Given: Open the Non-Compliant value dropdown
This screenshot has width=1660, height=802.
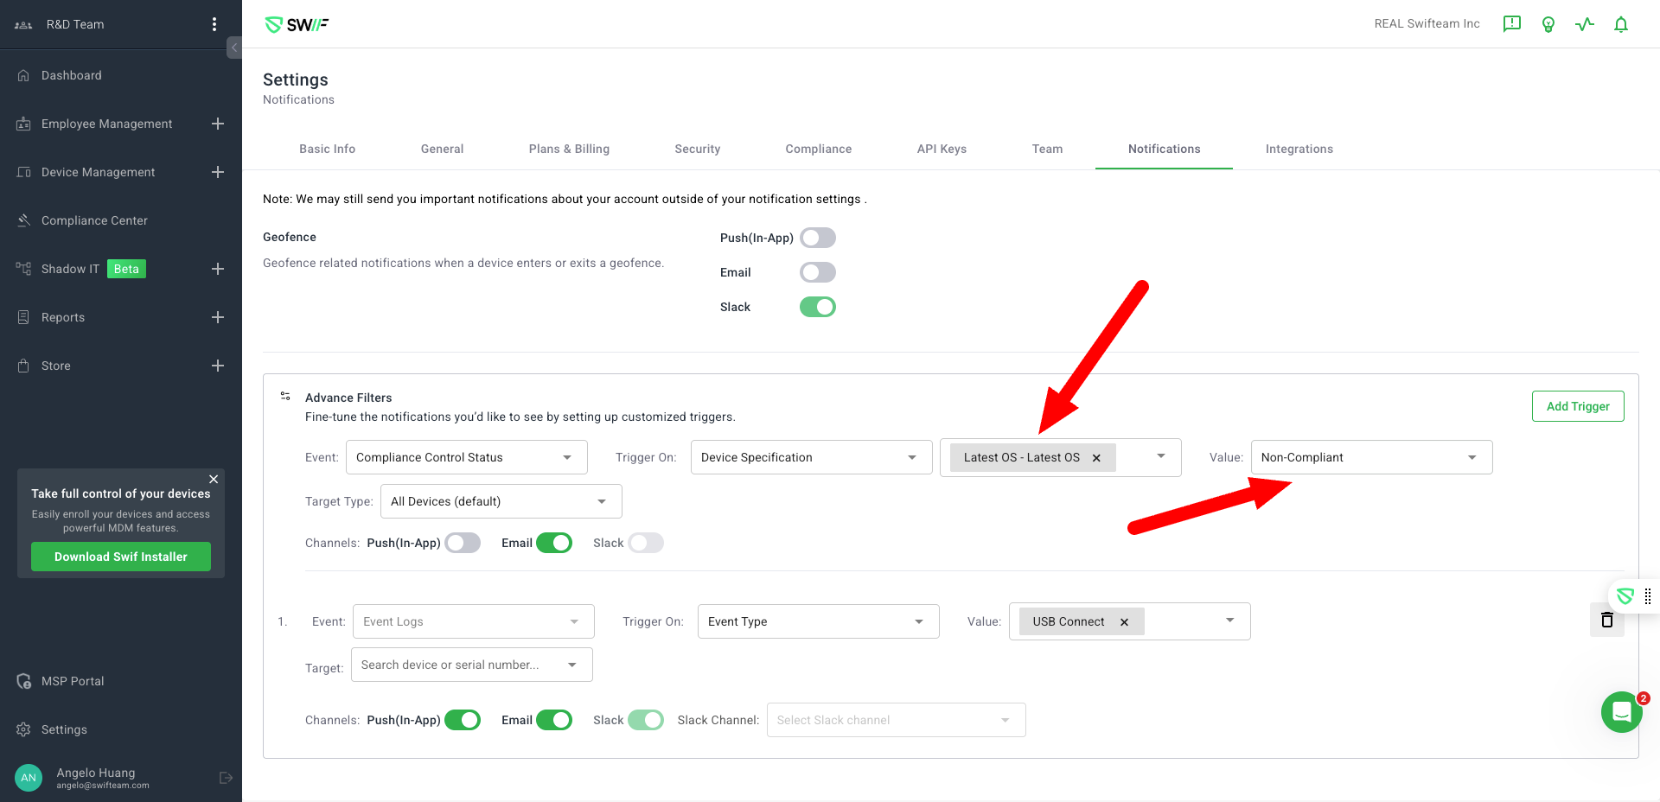Looking at the screenshot, I should coord(1370,457).
